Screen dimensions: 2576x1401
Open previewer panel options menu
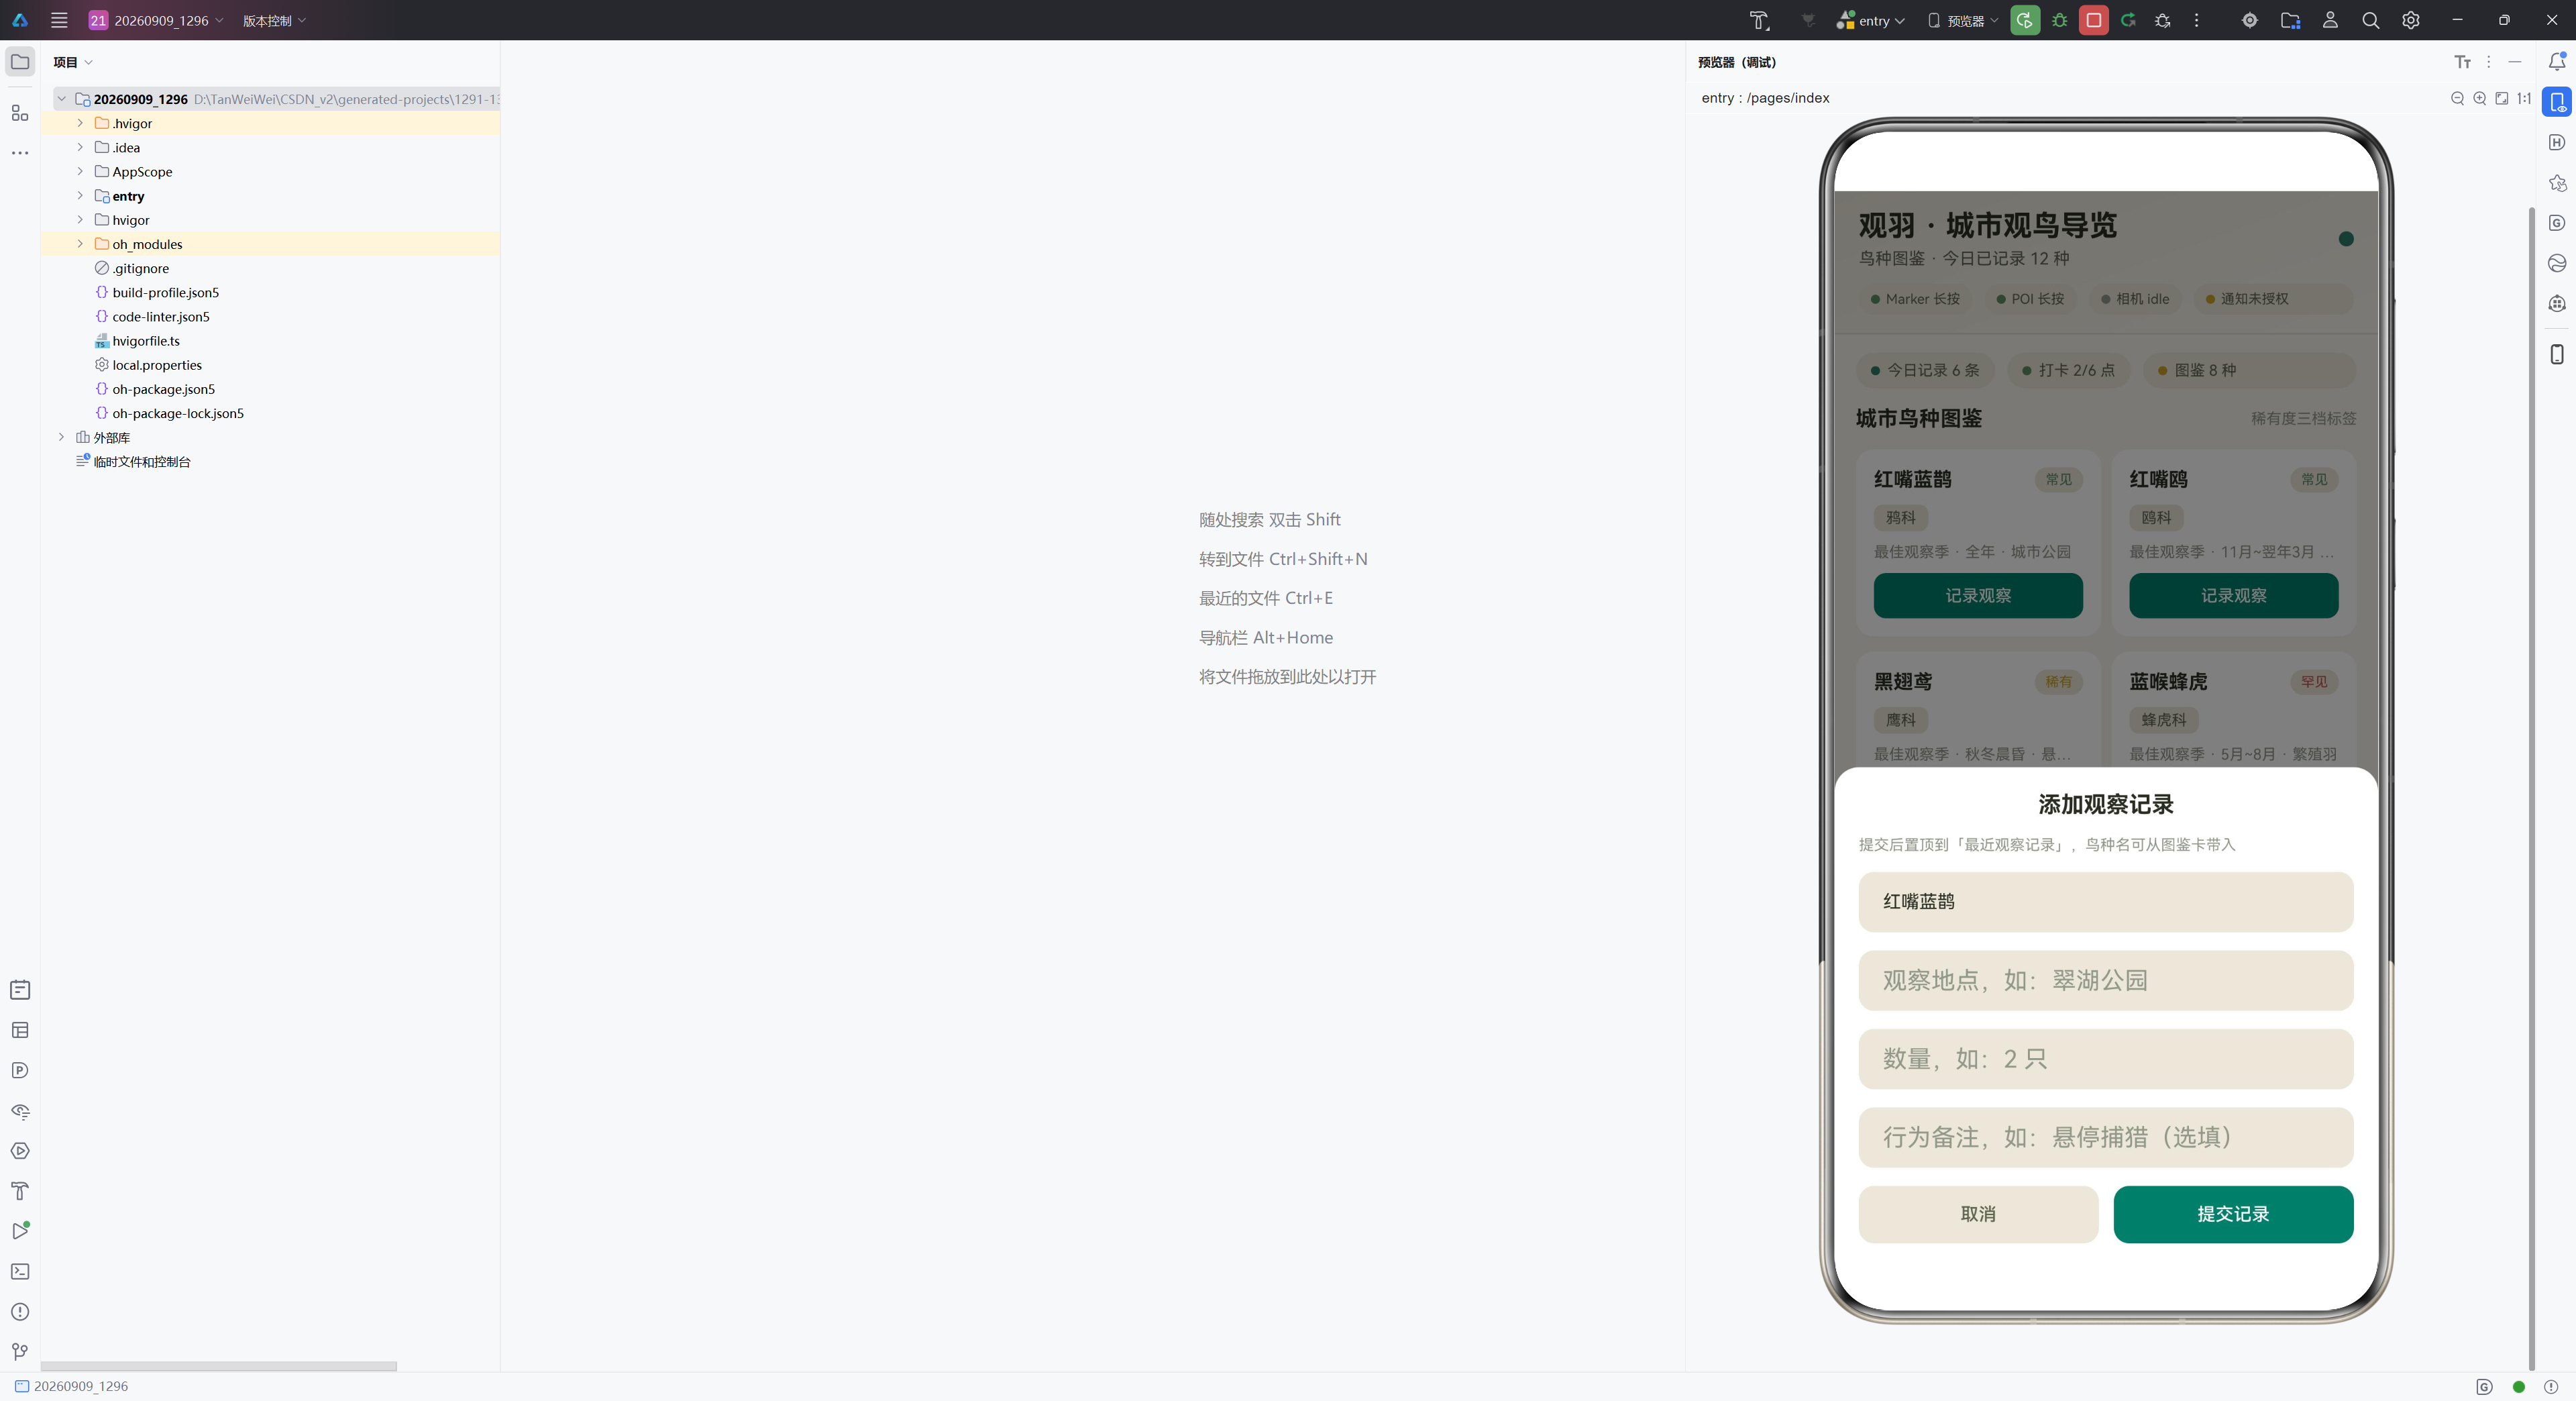(x=2489, y=62)
